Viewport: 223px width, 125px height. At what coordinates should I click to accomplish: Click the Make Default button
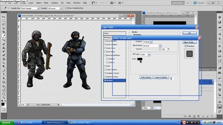coord(146,77)
